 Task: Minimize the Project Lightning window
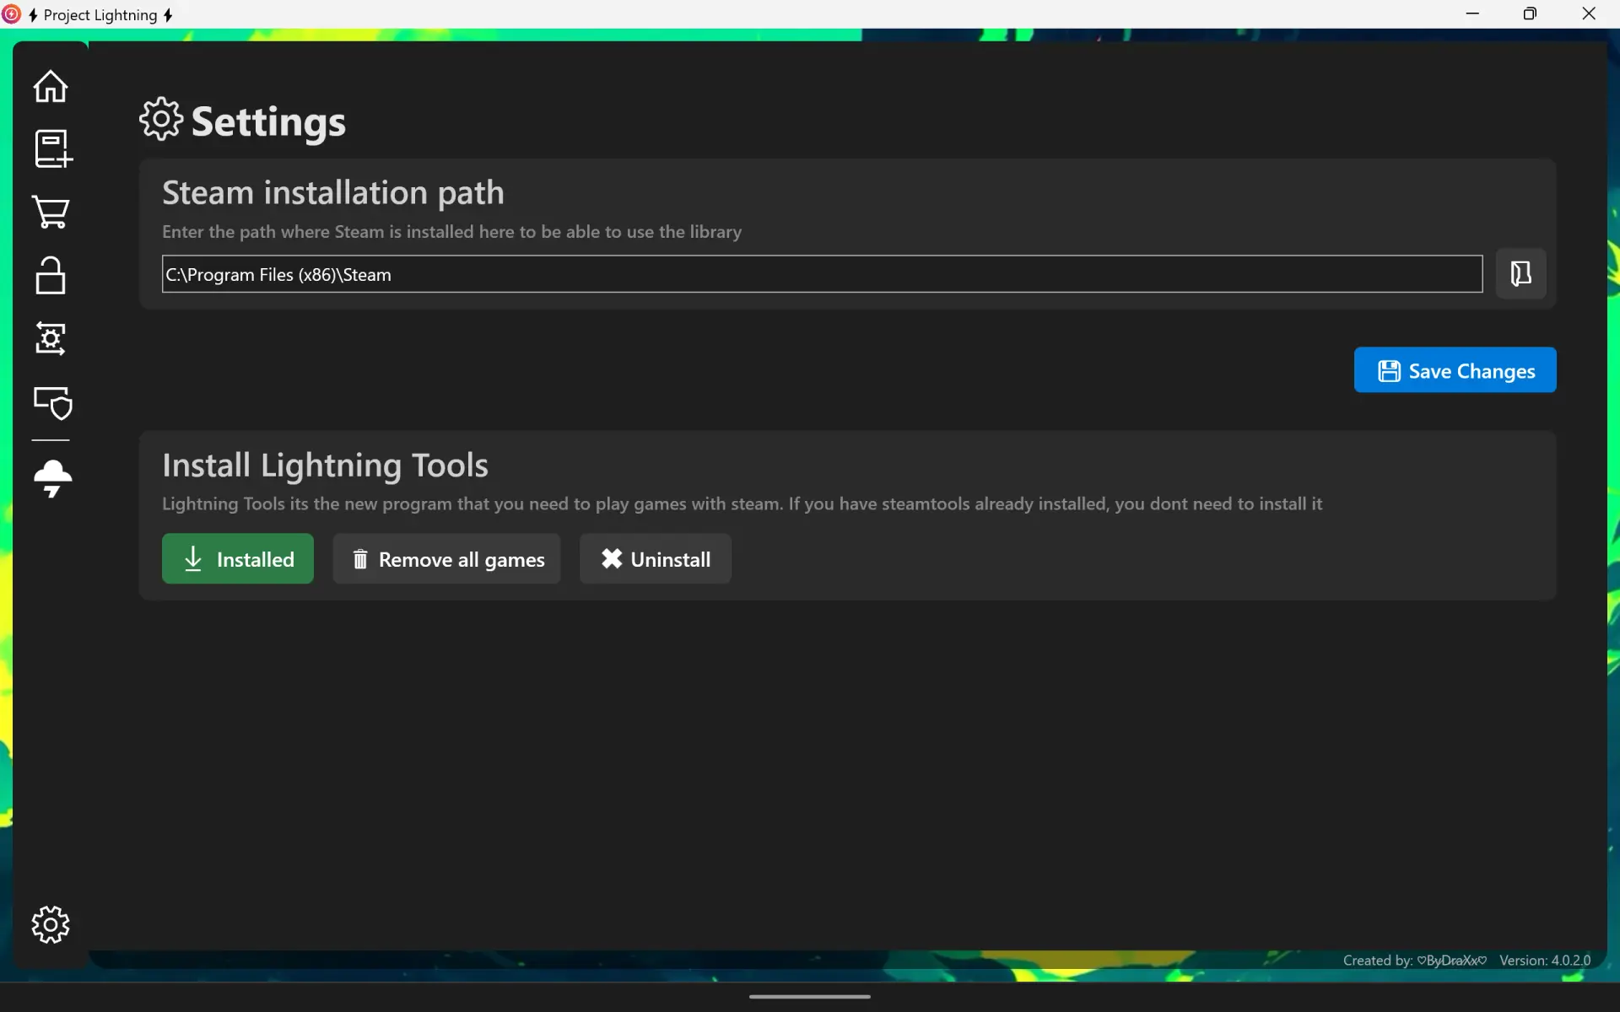(x=1472, y=13)
